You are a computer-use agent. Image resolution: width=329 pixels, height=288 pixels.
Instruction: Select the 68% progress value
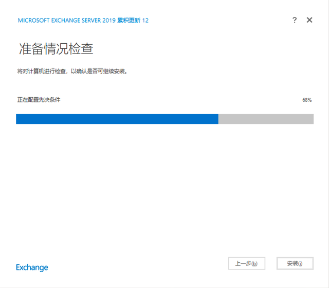307,100
